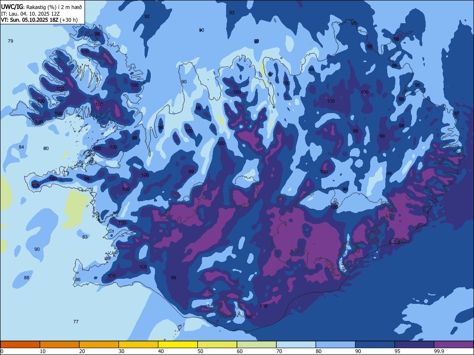Click the '77' humidity value on the map
The image size is (474, 355).
coord(76,322)
